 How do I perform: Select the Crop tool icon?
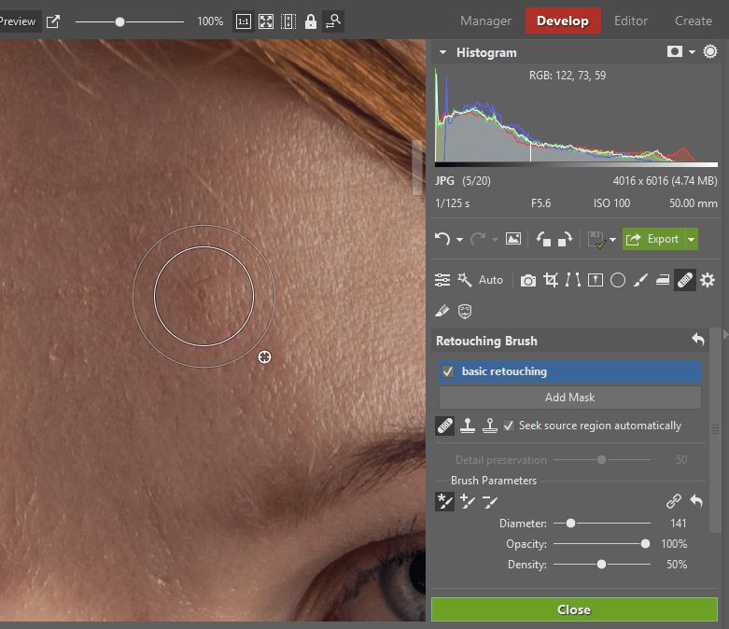(x=551, y=280)
